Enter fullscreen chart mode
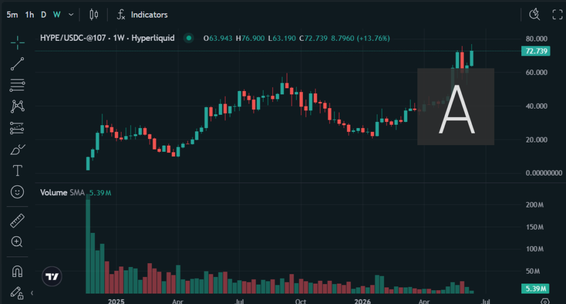The image size is (566, 304). click(x=558, y=14)
